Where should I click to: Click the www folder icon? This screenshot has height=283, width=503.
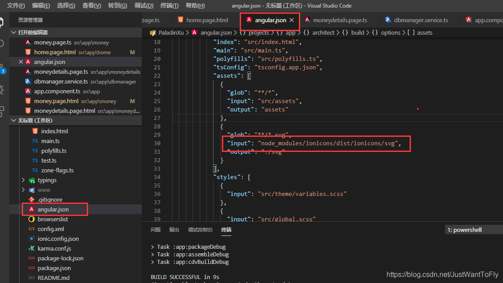pyautogui.click(x=32, y=190)
